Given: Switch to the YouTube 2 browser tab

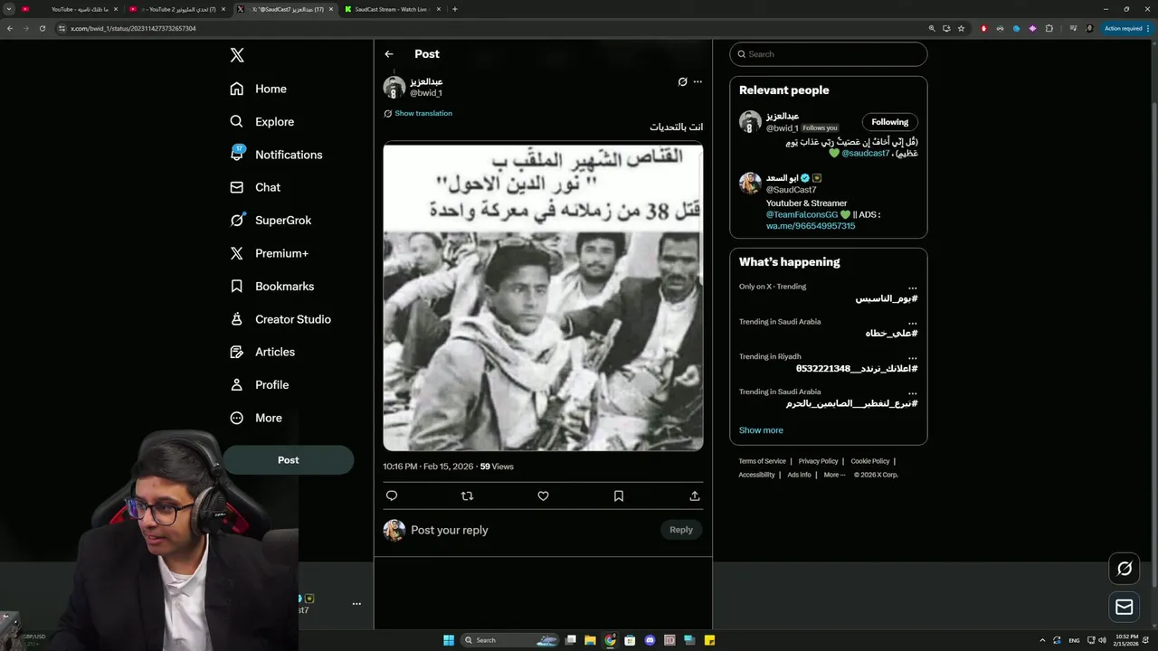Looking at the screenshot, I should (178, 9).
